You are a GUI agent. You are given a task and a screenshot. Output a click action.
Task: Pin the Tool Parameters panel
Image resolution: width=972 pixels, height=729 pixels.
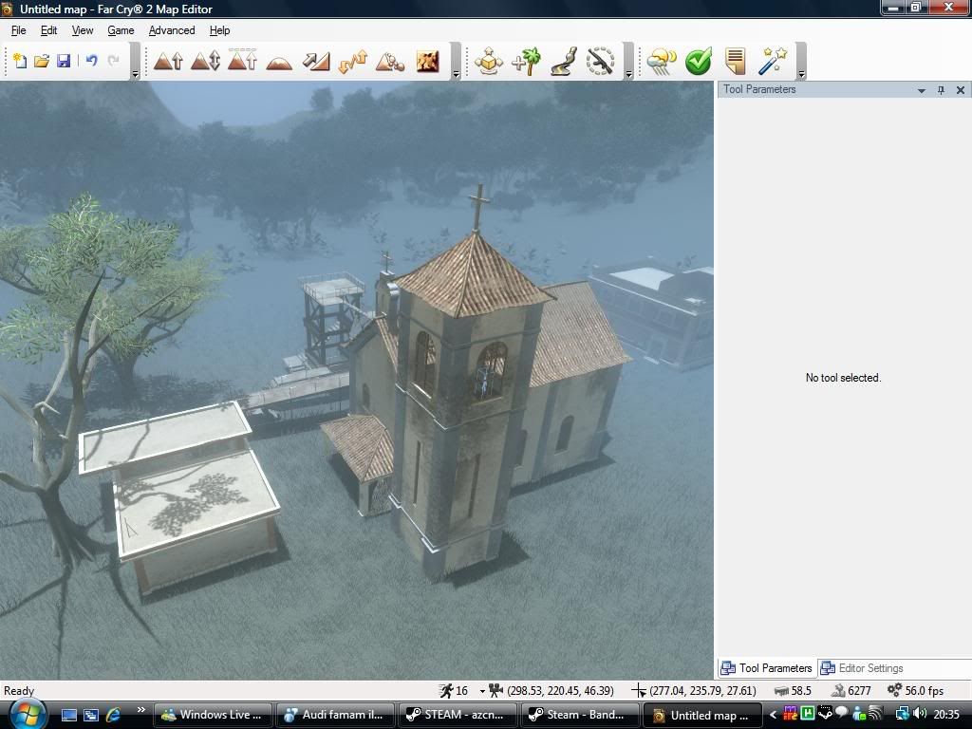[941, 90]
